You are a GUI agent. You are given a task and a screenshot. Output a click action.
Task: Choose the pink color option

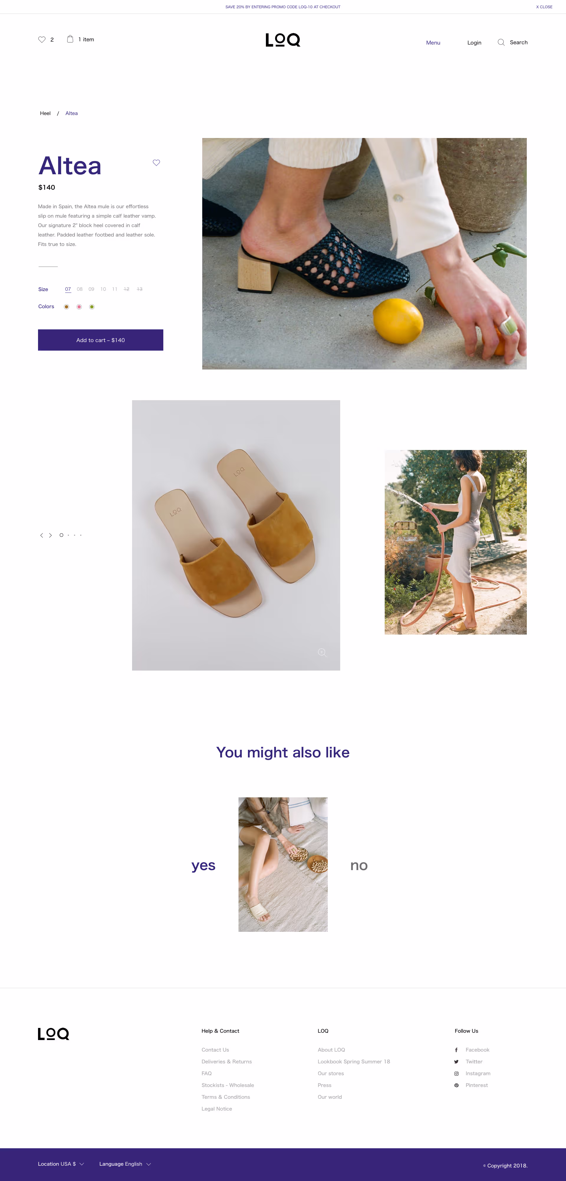(x=79, y=307)
